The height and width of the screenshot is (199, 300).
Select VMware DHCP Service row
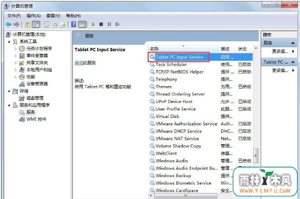tap(201, 131)
